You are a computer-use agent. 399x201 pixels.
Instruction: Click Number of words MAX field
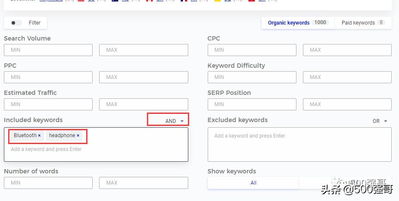pyautogui.click(x=143, y=183)
